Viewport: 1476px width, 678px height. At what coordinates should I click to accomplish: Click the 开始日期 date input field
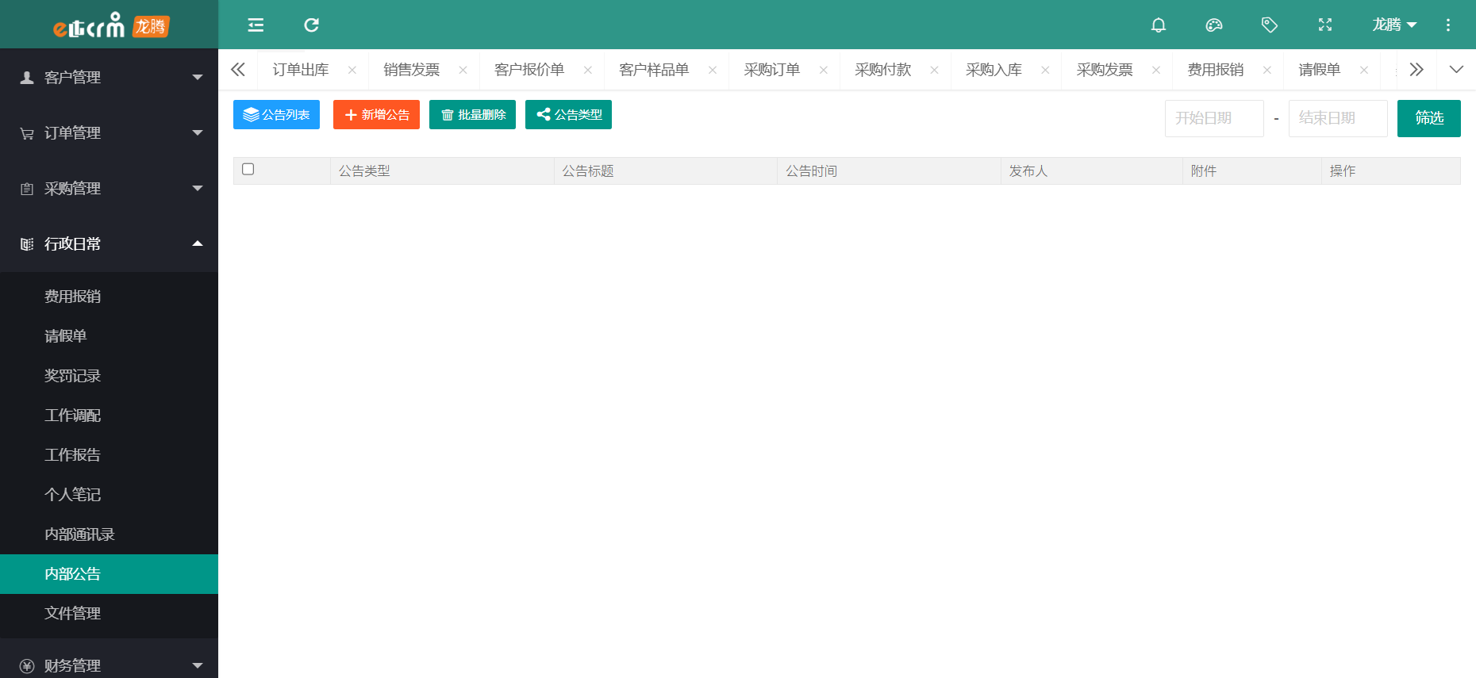[x=1213, y=118]
